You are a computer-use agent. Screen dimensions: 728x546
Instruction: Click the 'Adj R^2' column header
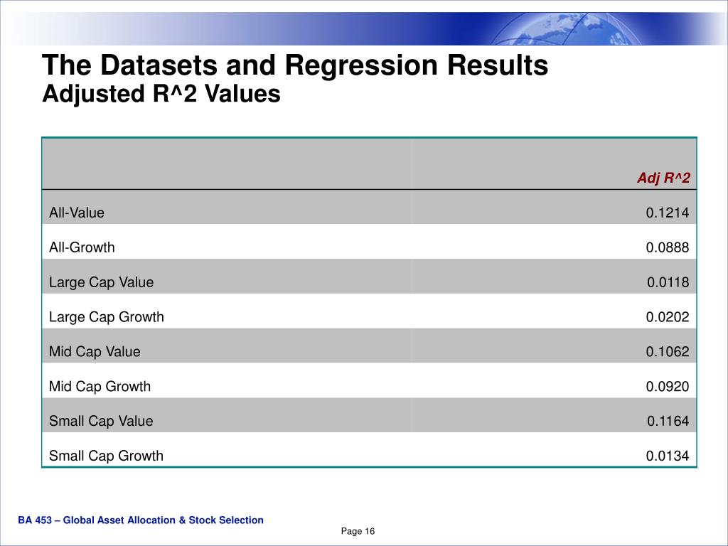(x=663, y=177)
